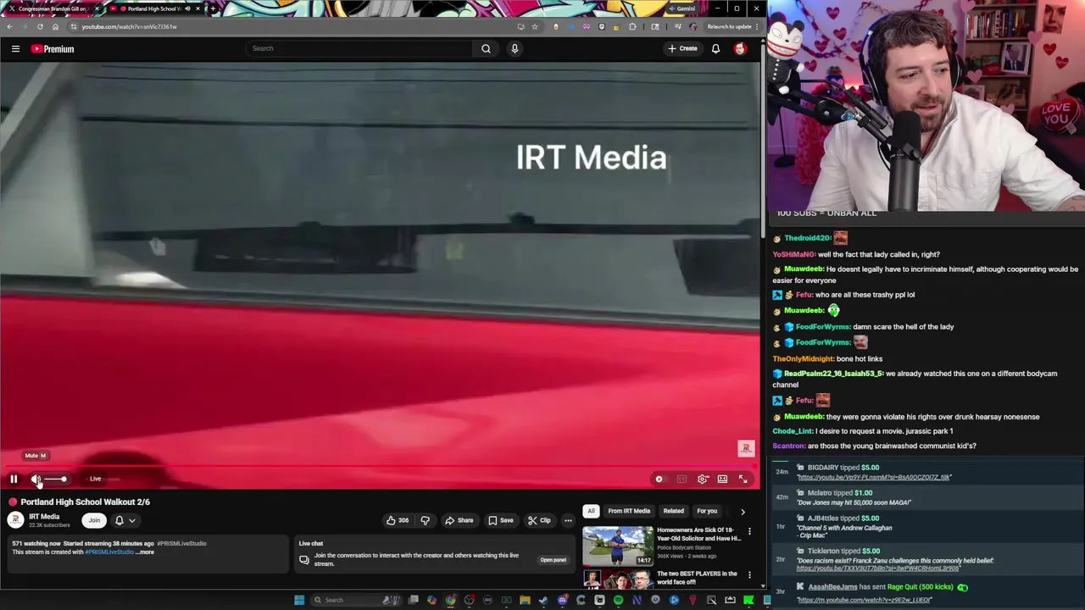This screenshot has height=610, width=1085.
Task: Go to the browser home page
Action: [55, 26]
